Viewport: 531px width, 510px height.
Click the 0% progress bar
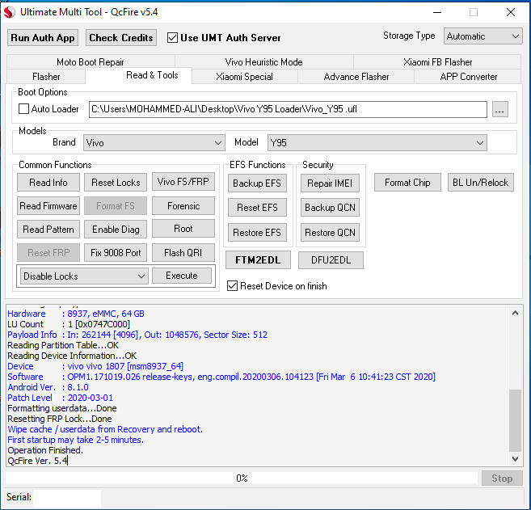[x=242, y=478]
